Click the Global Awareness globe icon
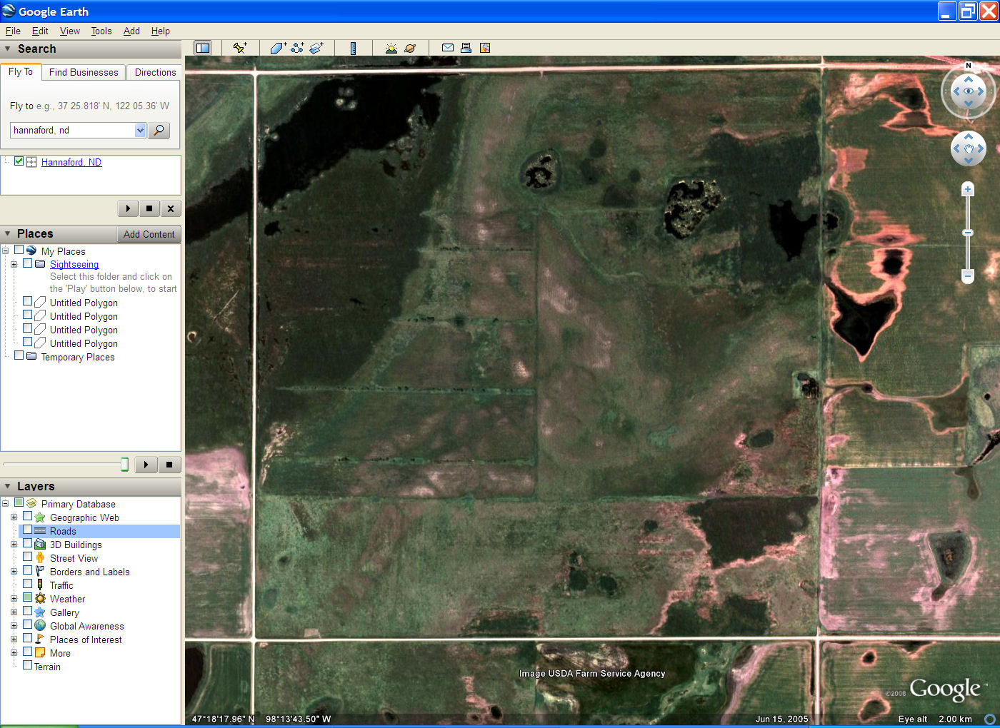 click(x=40, y=626)
